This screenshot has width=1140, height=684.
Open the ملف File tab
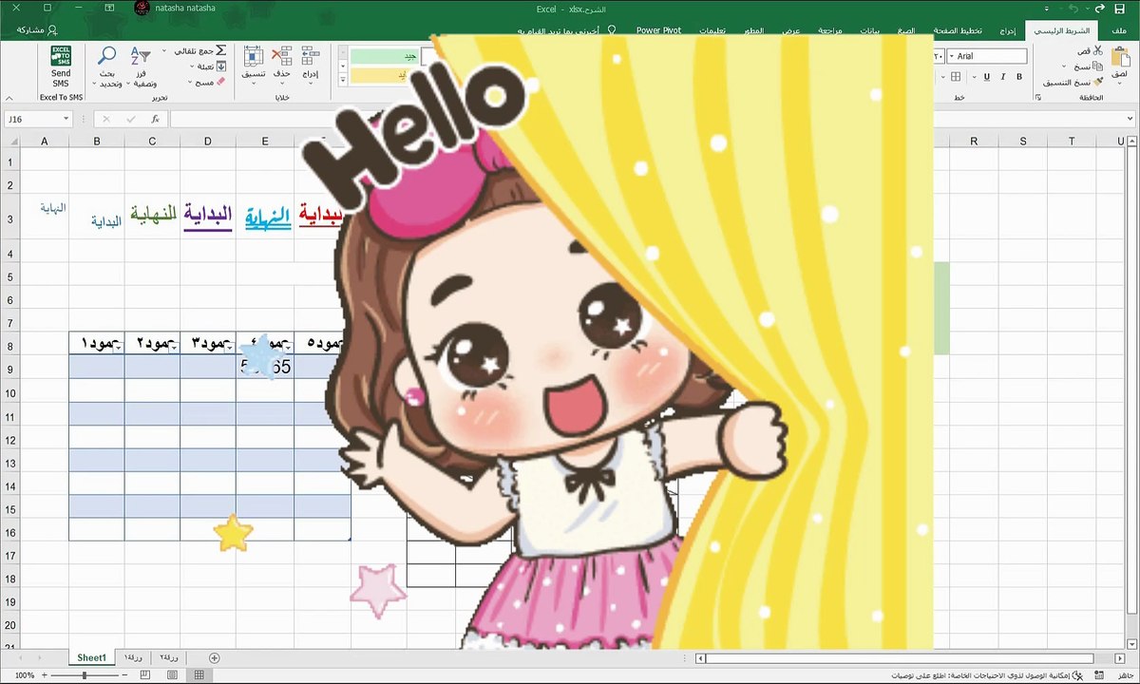click(1119, 30)
